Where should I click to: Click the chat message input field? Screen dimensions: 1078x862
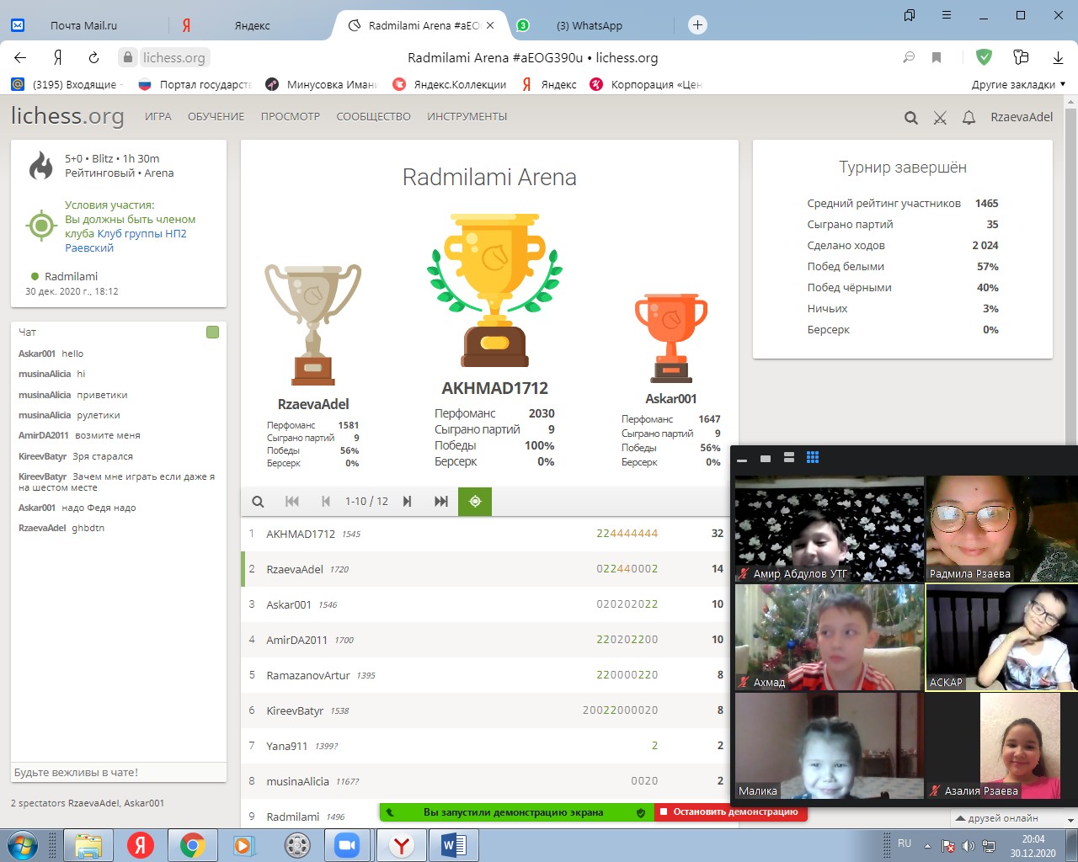point(118,773)
